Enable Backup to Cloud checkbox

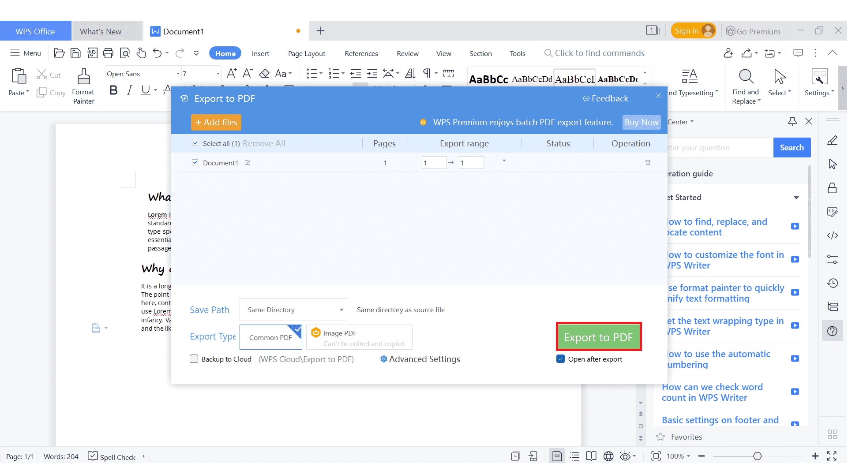coord(194,358)
